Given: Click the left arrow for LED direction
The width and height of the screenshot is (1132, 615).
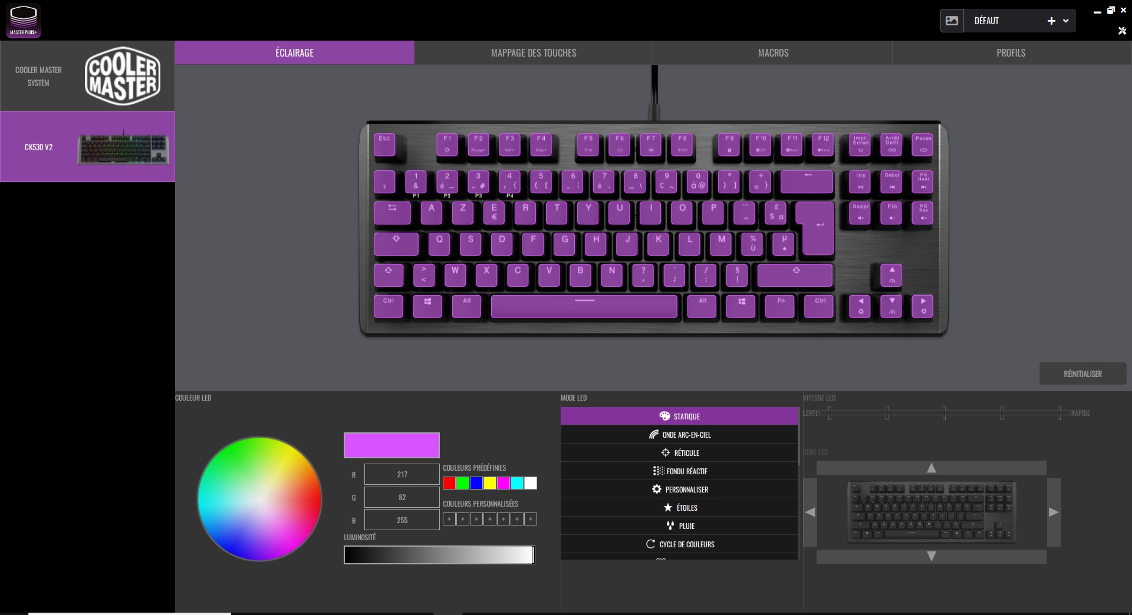Looking at the screenshot, I should click(x=810, y=512).
